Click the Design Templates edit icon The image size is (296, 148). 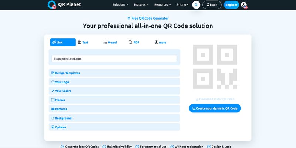[x=53, y=73]
